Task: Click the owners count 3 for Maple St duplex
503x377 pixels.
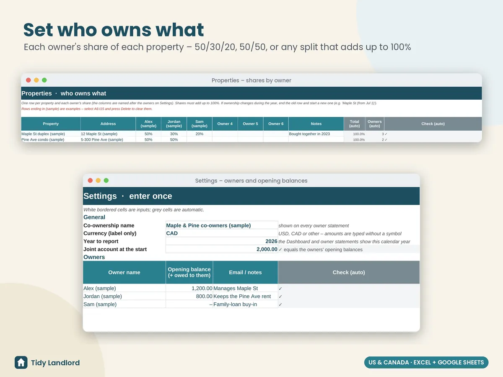Action: pyautogui.click(x=375, y=134)
